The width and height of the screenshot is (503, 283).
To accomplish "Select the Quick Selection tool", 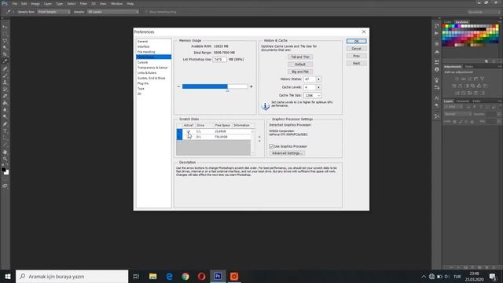I will tap(6, 47).
